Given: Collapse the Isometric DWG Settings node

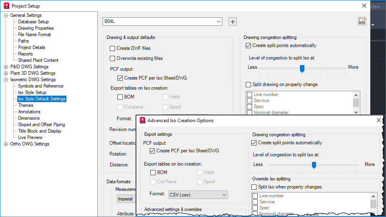Looking at the screenshot, I should pos(6,80).
